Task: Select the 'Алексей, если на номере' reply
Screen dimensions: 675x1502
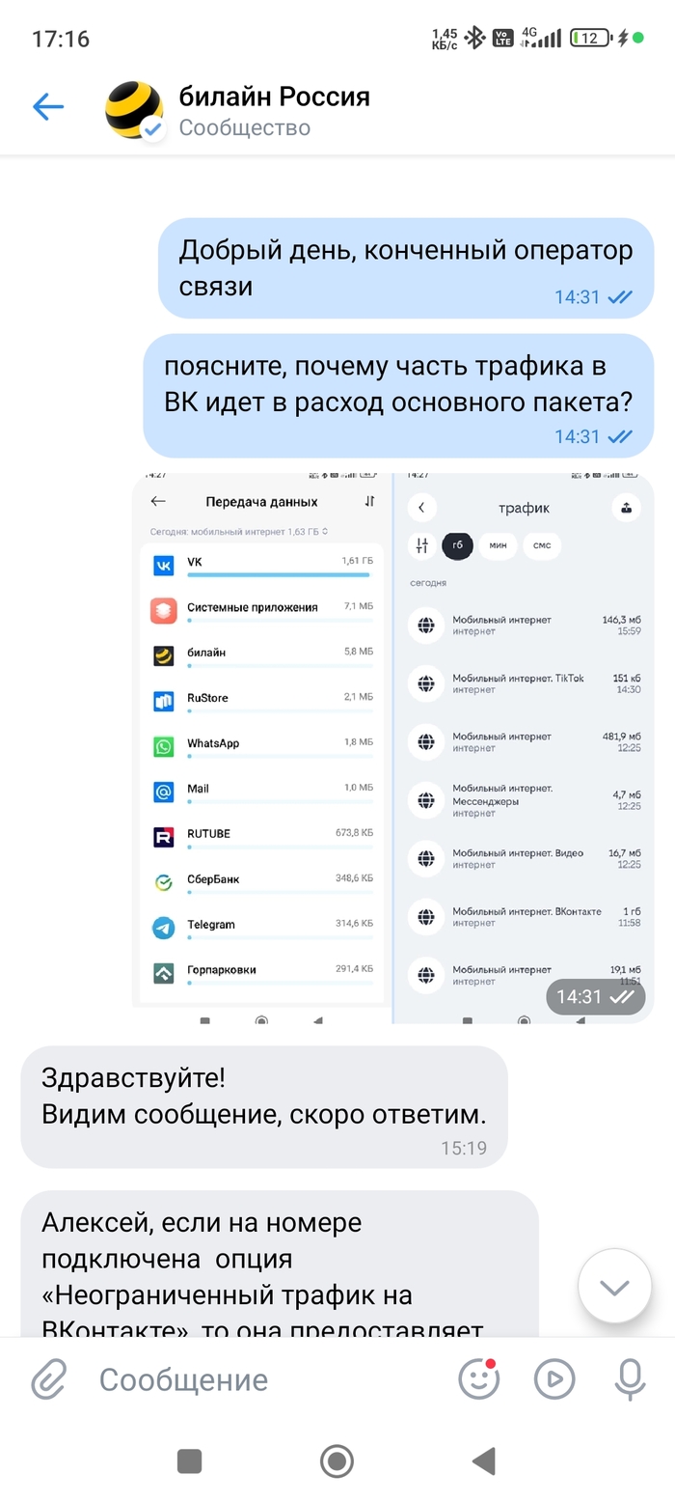Action: click(280, 1264)
